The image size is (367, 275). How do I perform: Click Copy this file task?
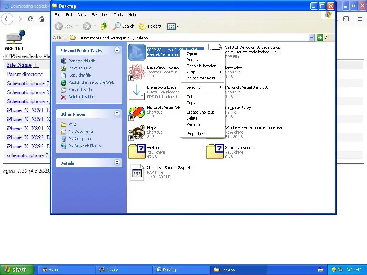80,75
